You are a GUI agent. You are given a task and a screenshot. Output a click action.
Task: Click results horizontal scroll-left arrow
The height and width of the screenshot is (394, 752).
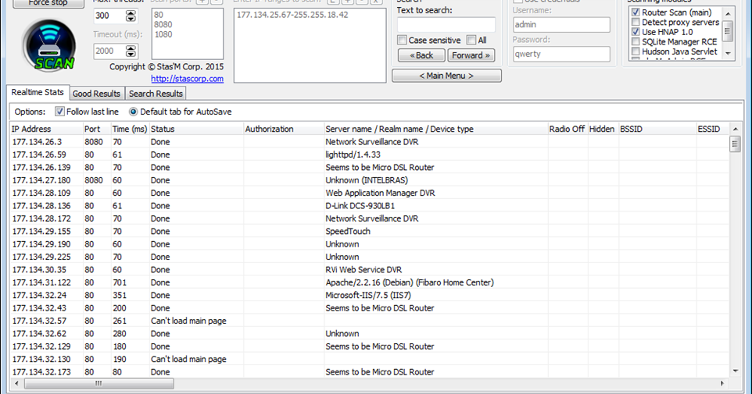pyautogui.click(x=16, y=384)
